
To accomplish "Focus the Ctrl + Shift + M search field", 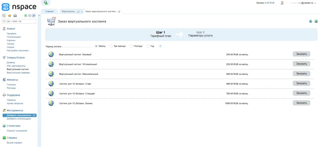I will (19, 21).
